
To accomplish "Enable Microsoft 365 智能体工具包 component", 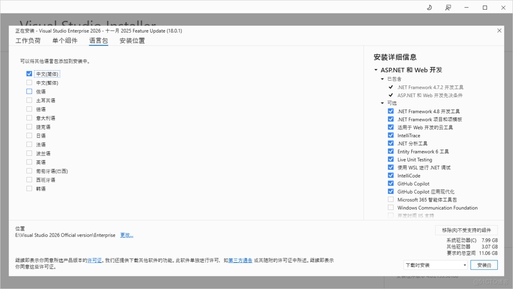I will [390, 200].
